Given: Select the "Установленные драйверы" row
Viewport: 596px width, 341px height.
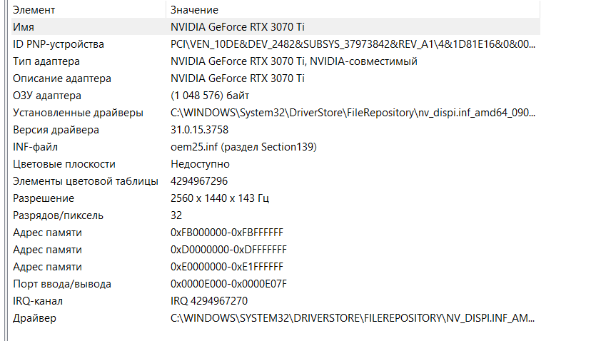Looking at the screenshot, I should tap(78, 113).
